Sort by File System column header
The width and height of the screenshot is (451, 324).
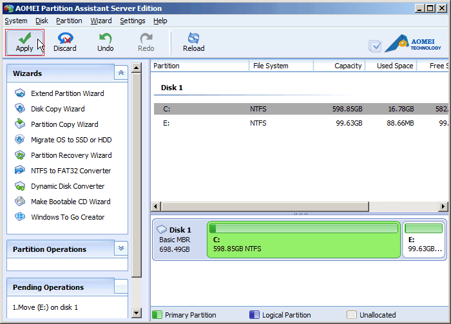click(281, 66)
